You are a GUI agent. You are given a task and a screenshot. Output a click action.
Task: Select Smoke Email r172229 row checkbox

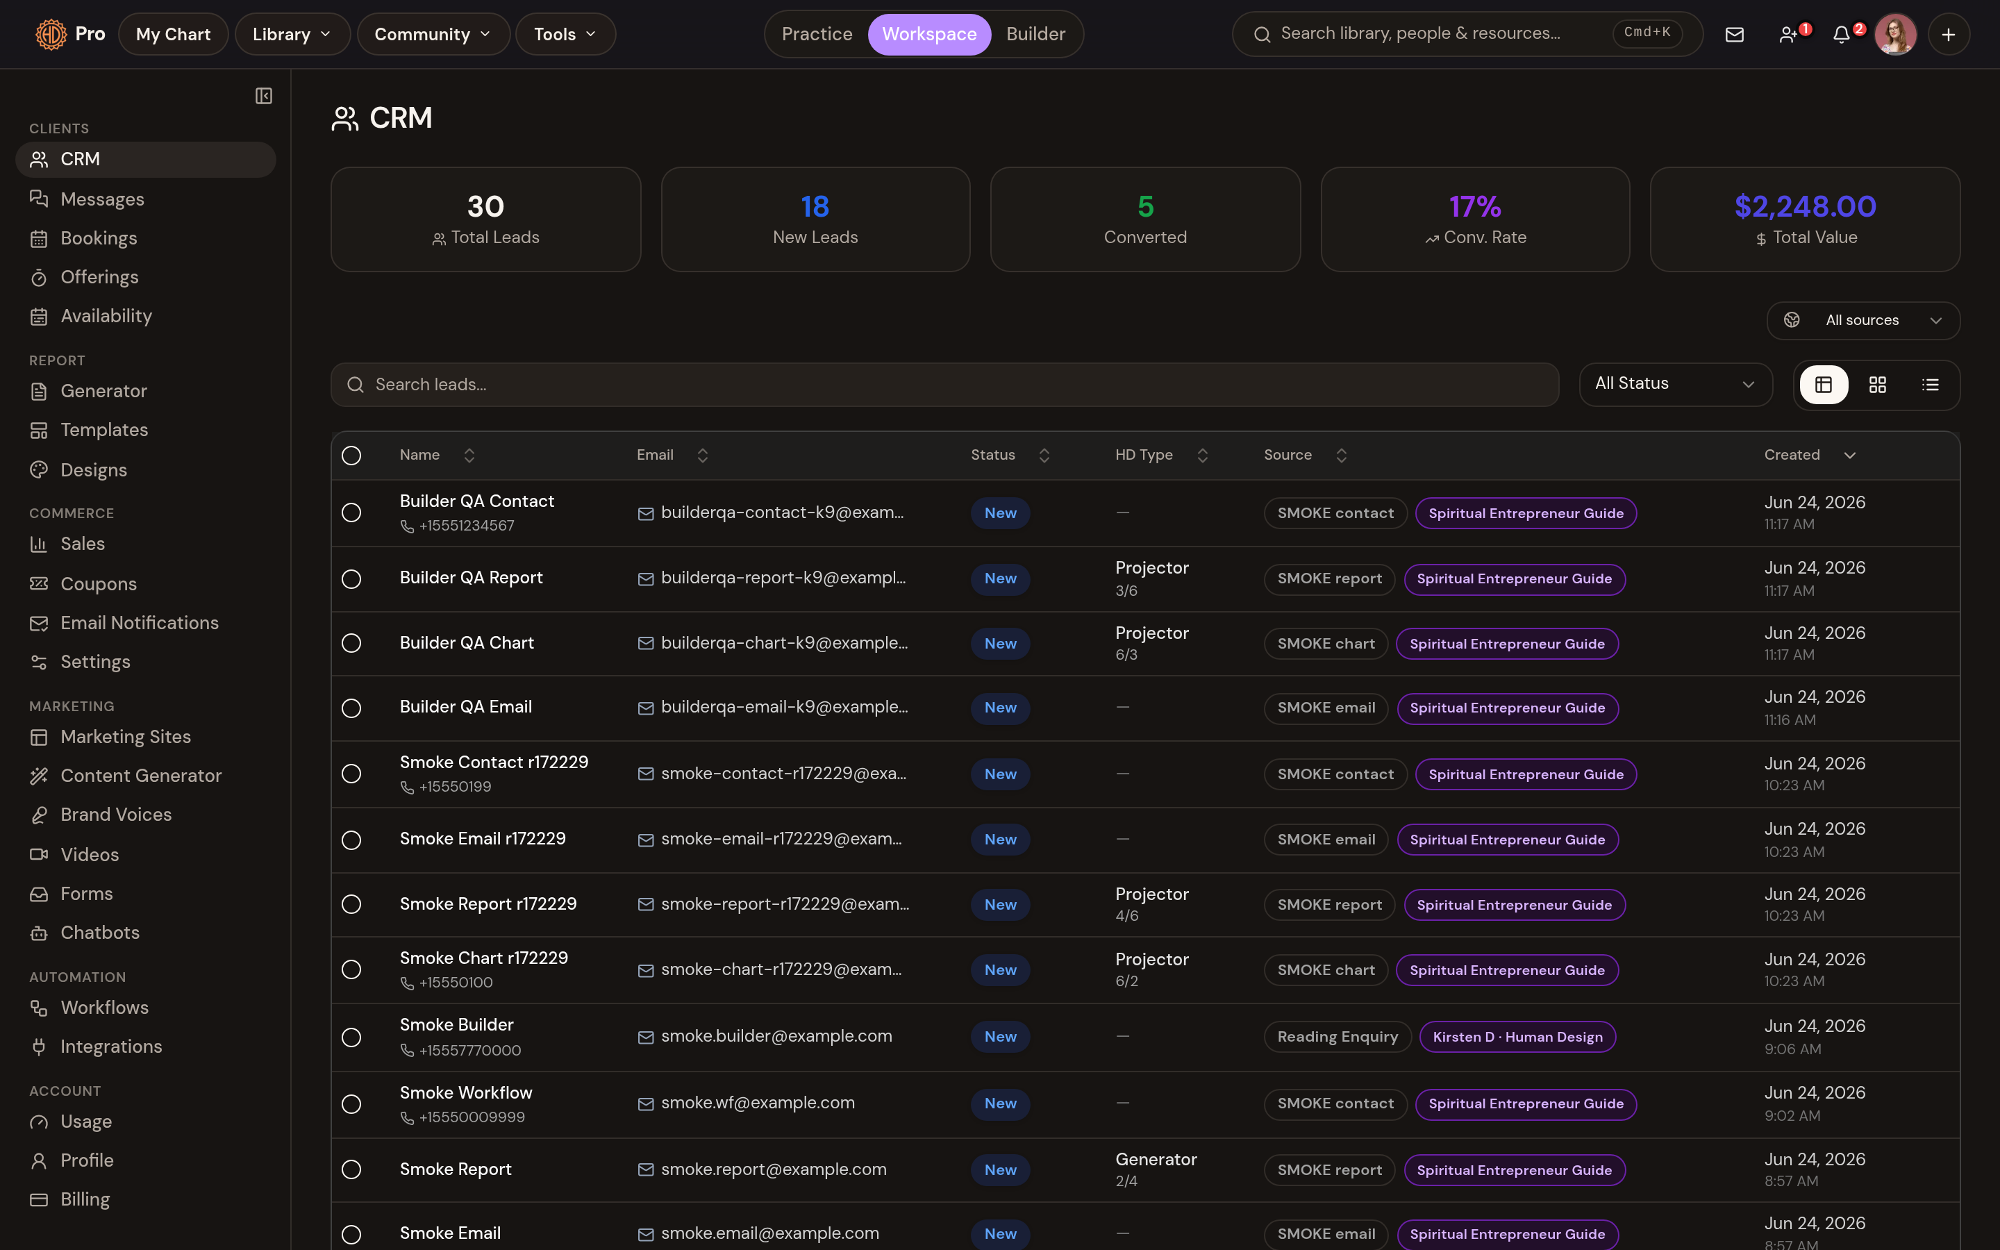pos(351,840)
